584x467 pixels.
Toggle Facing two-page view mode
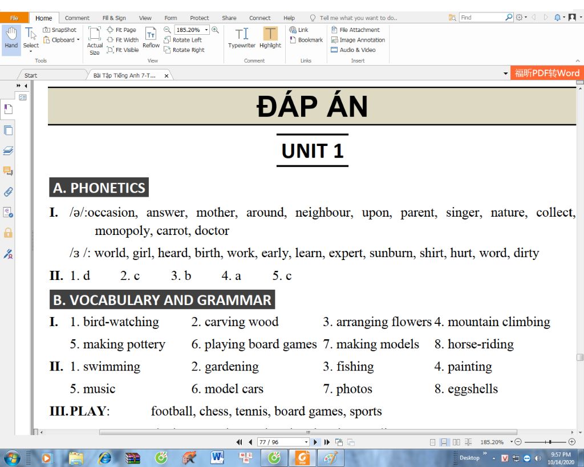456,442
